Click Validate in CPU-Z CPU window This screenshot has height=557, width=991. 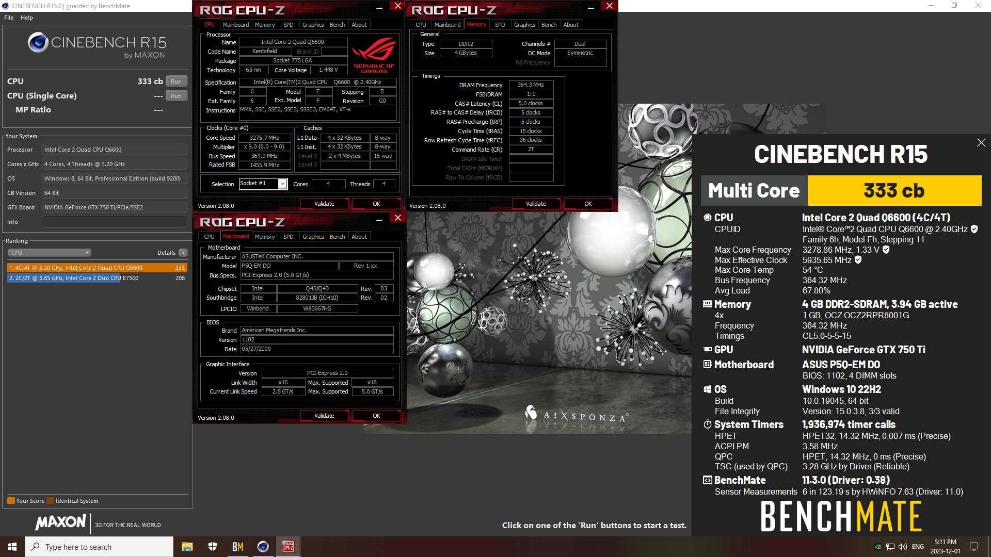click(324, 204)
